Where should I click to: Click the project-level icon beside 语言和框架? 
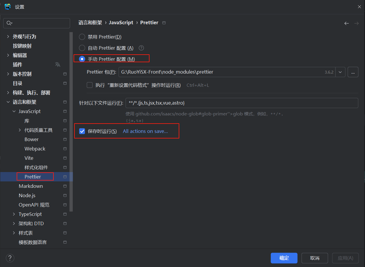click(65, 102)
